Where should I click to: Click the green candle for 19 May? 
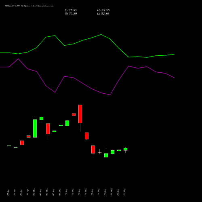[x=106, y=155]
